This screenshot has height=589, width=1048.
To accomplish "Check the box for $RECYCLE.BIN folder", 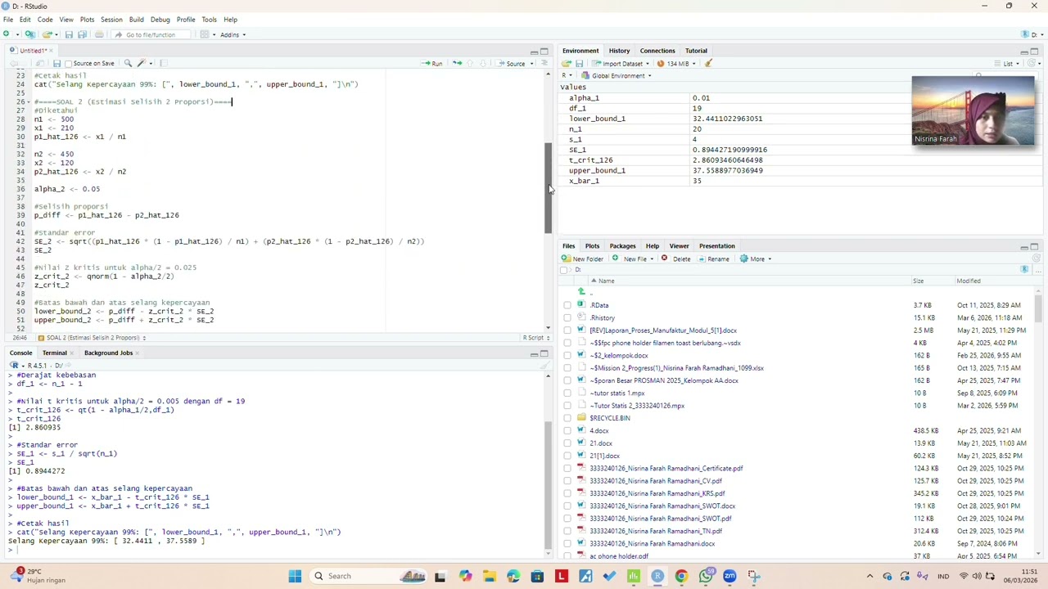I will (567, 418).
